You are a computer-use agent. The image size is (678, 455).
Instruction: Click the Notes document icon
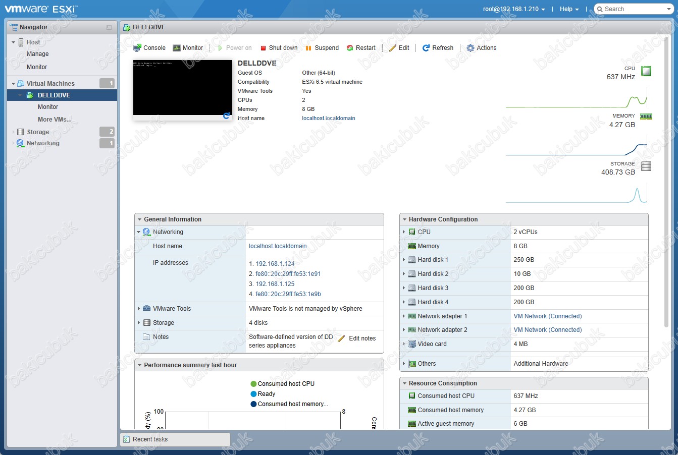[147, 337]
